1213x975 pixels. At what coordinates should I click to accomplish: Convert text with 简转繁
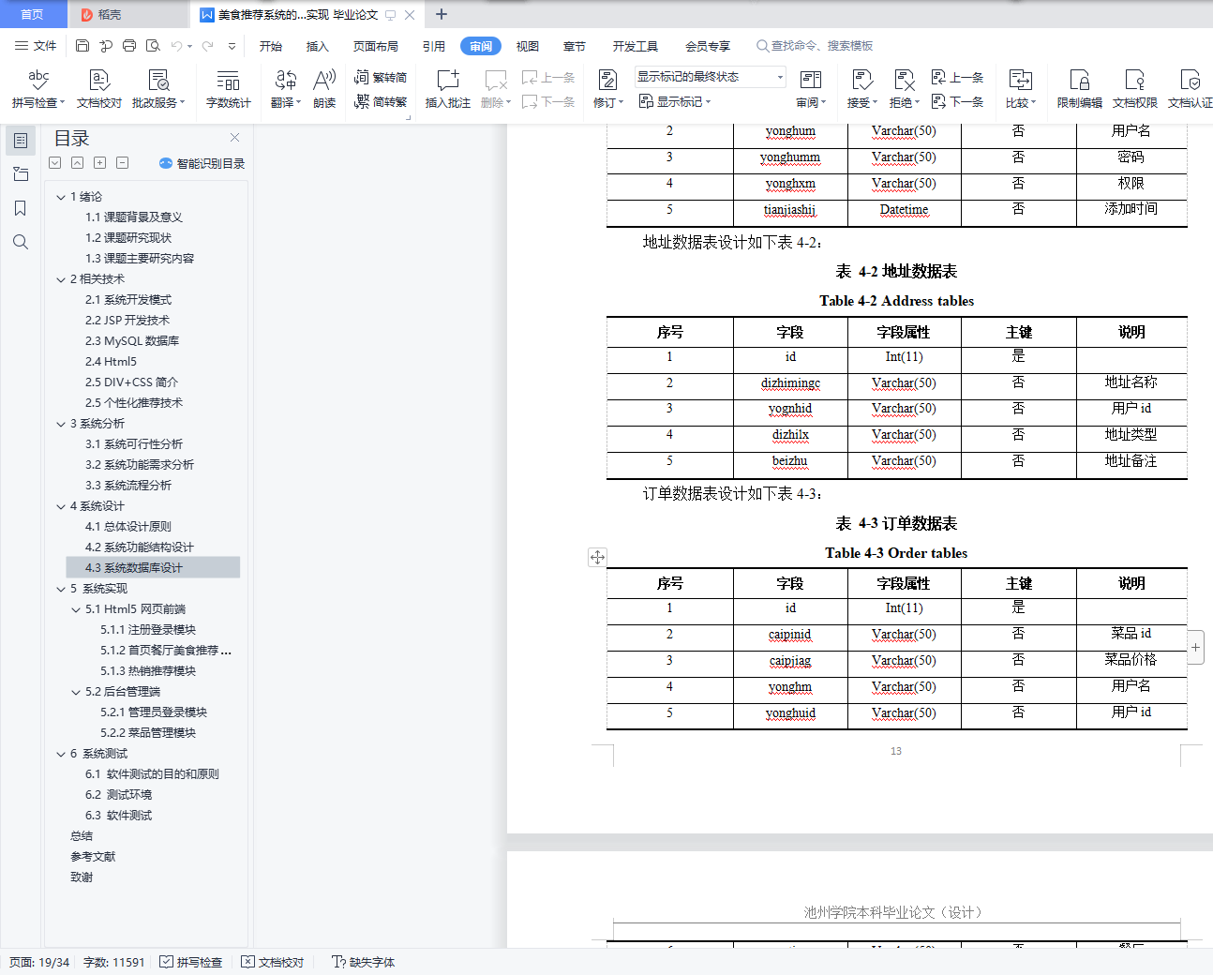[381, 101]
